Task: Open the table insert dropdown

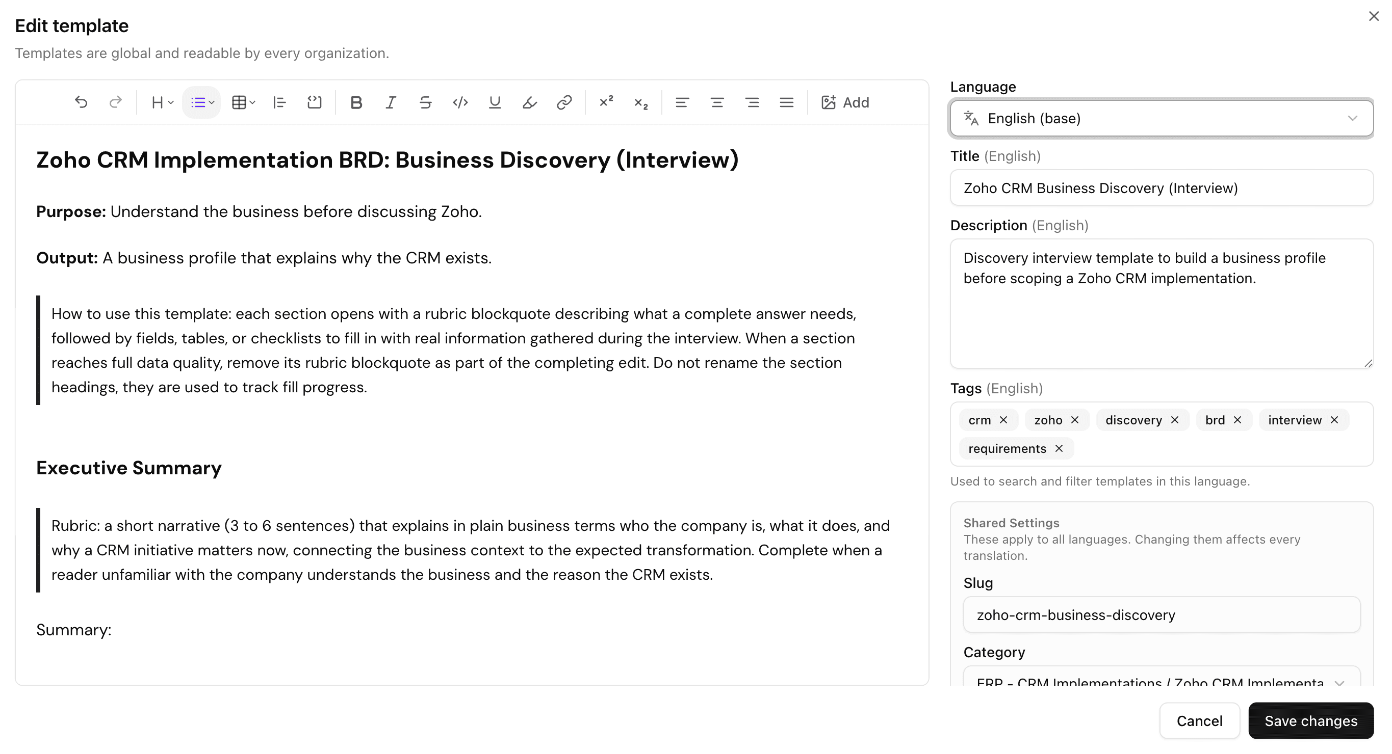Action: point(243,102)
